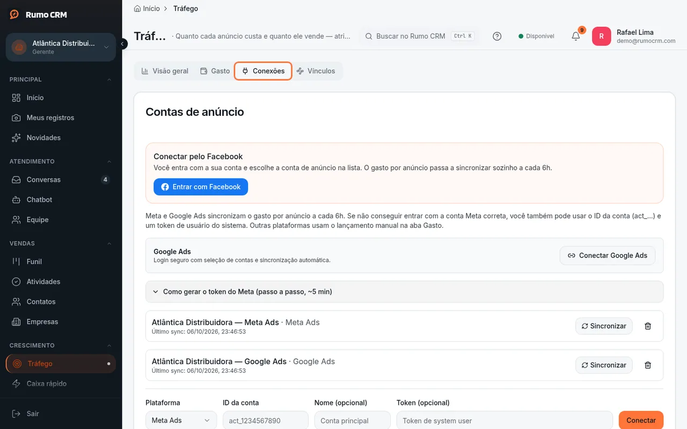687x429 pixels.
Task: Switch to the Gasto tab
Action: (x=215, y=71)
